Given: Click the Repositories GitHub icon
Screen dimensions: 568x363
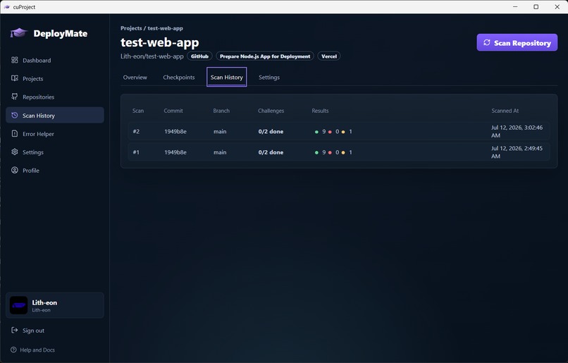Looking at the screenshot, I should (15, 97).
